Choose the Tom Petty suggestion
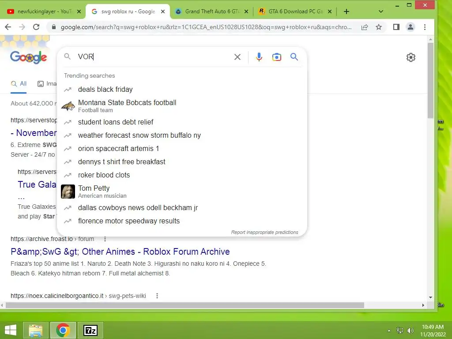 coord(182,192)
